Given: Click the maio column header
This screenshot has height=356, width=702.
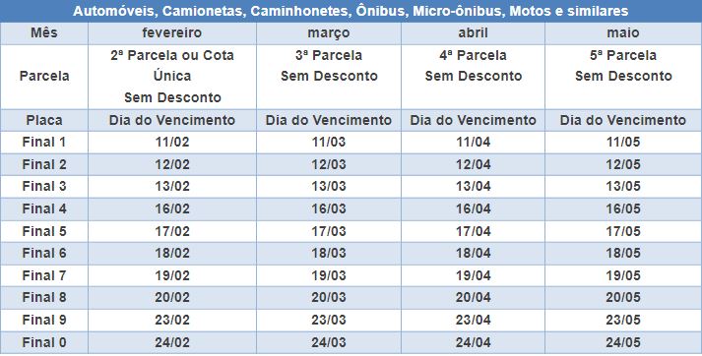Looking at the screenshot, I should pyautogui.click(x=623, y=33).
